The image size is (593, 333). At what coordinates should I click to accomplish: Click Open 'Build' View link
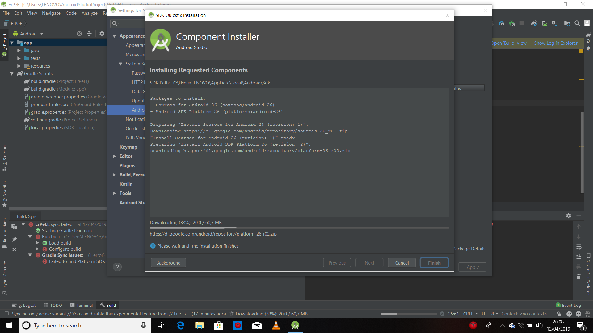click(x=509, y=43)
